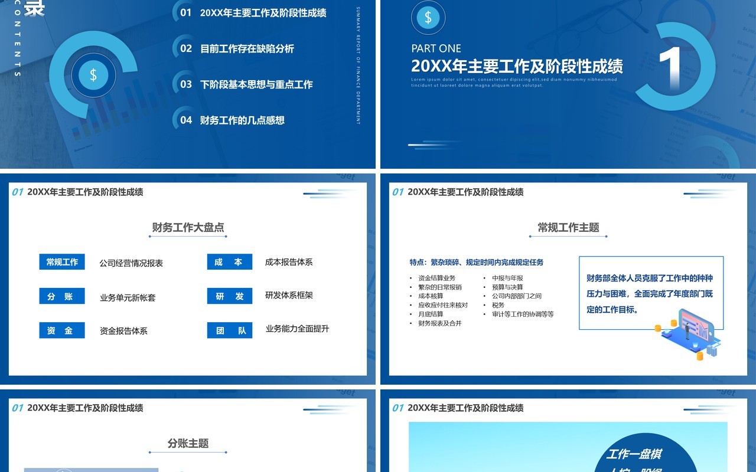The image size is (756, 472).
Task: Click the bullet 中报与年报
Action: click(507, 278)
